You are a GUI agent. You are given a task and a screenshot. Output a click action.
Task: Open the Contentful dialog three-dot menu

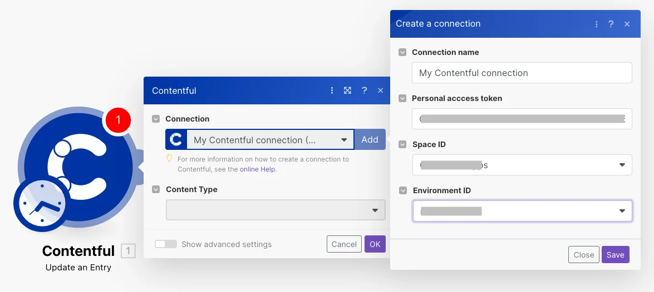332,90
